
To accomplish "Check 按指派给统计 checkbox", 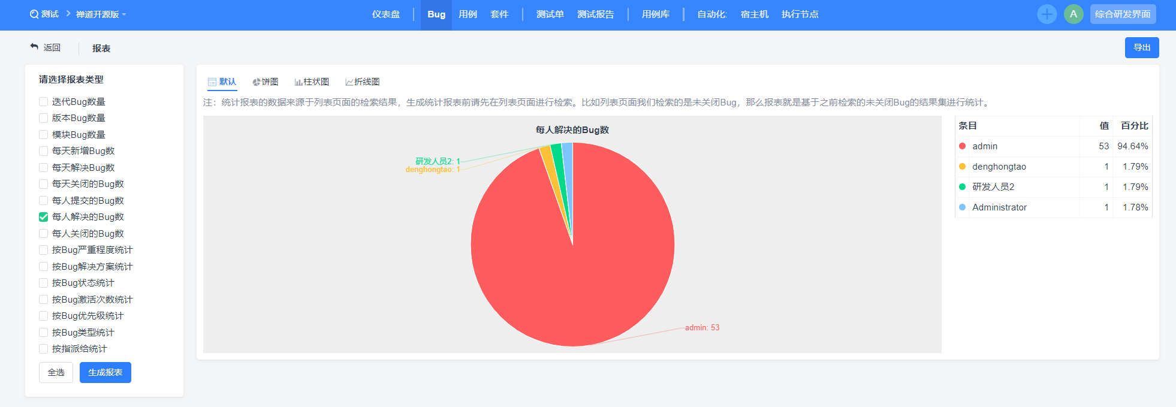I will pos(43,349).
